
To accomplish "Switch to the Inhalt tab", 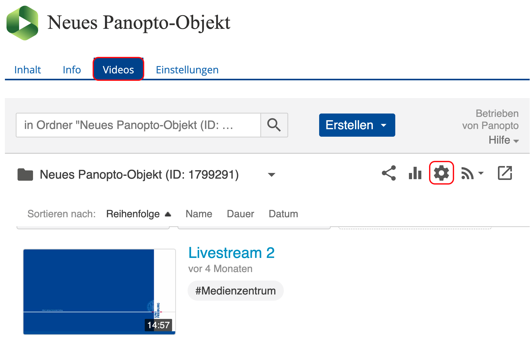I will click(28, 70).
